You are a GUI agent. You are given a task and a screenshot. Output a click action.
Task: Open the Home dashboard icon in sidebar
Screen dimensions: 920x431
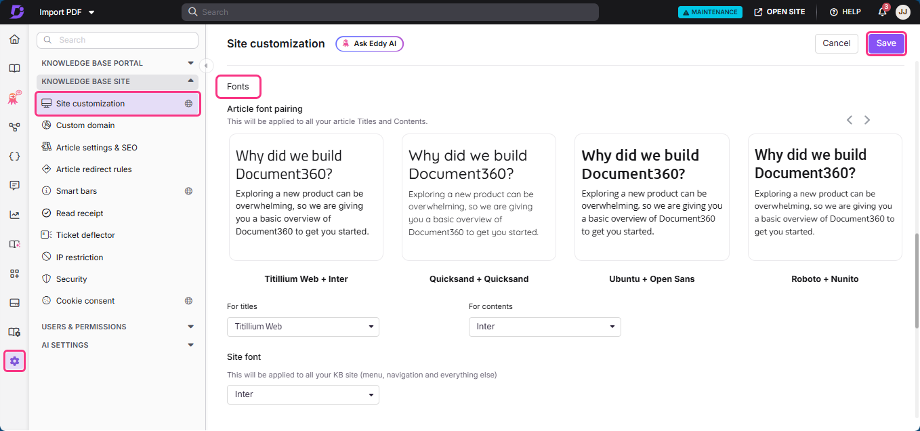pos(14,39)
